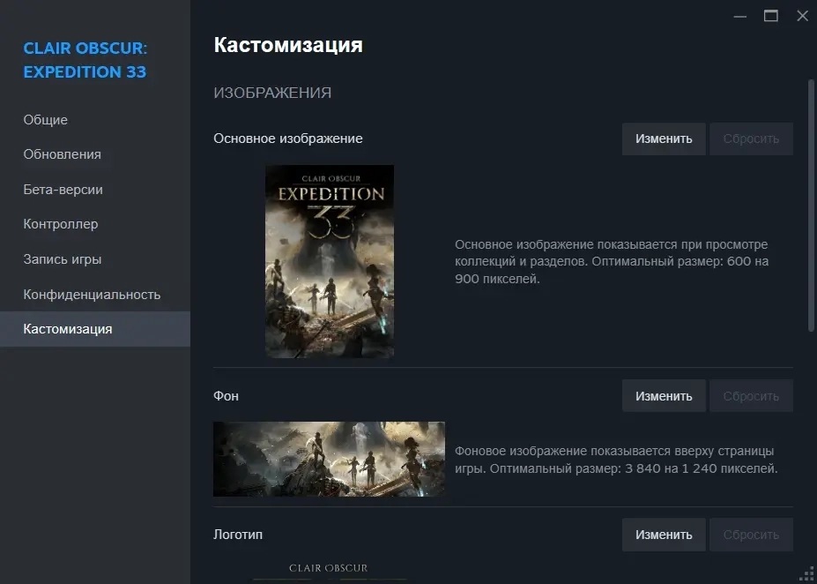Reset the Фон background image
The image size is (817, 584).
(751, 396)
